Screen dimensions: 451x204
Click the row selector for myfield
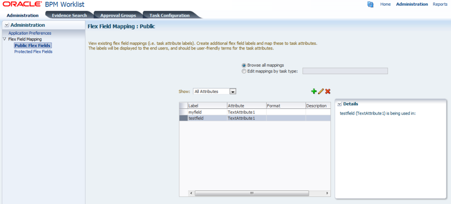(184, 112)
